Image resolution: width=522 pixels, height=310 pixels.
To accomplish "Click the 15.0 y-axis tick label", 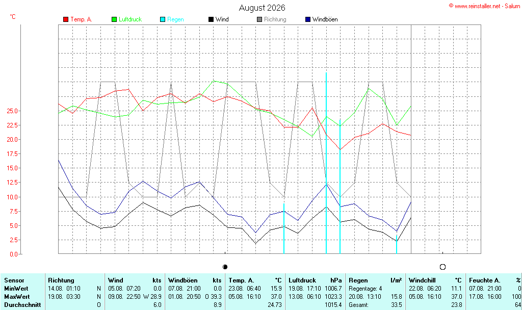I will (12, 168).
